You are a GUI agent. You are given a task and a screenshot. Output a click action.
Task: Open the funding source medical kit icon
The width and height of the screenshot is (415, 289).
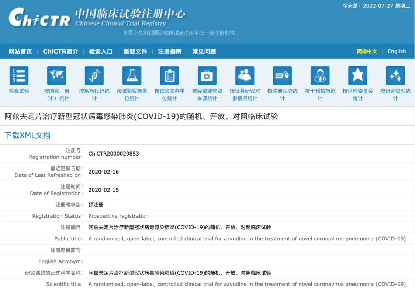pos(207,76)
